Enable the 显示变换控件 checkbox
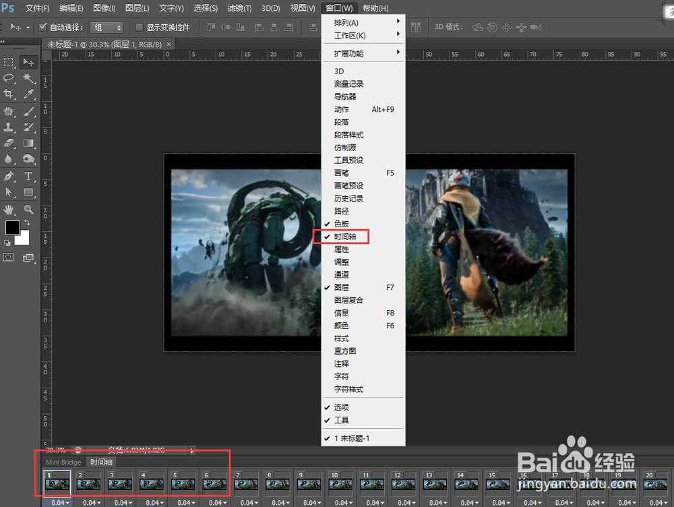This screenshot has width=674, height=507. [139, 28]
